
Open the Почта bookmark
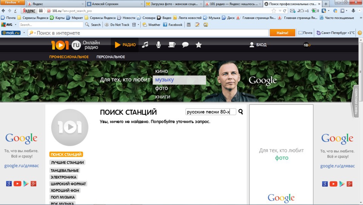tap(8, 18)
